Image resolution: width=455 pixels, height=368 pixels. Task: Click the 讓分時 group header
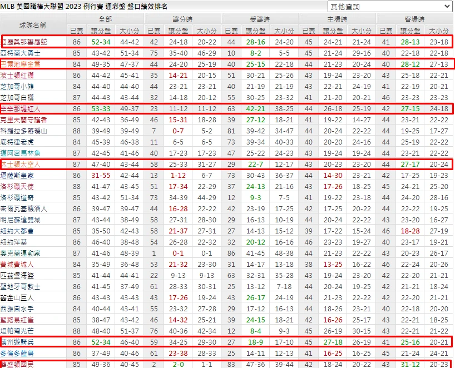click(x=182, y=19)
